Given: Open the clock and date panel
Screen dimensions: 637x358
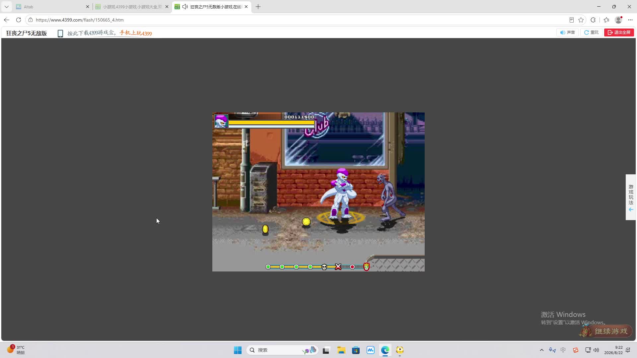Looking at the screenshot, I should pos(613,350).
